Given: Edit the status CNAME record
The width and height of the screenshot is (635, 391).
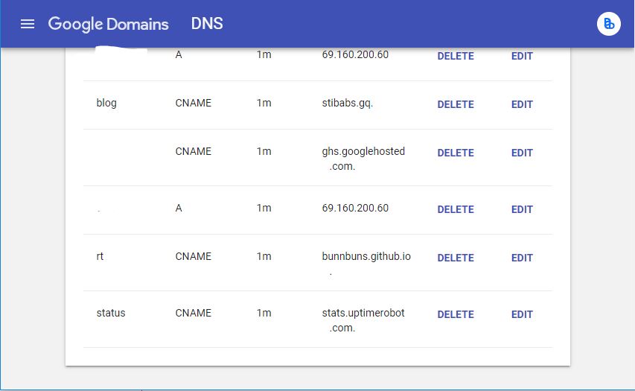Looking at the screenshot, I should (522, 315).
